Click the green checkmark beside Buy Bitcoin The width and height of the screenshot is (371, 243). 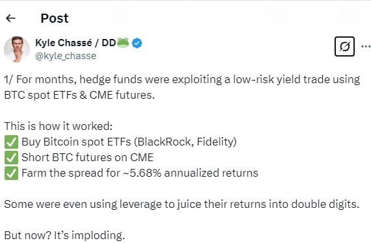(11, 142)
